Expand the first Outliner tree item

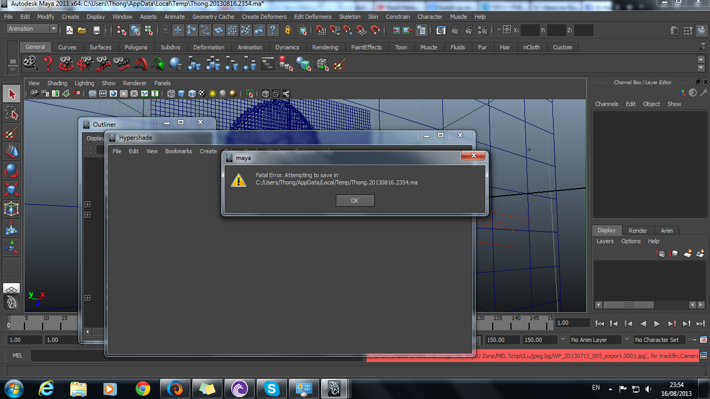[88, 205]
